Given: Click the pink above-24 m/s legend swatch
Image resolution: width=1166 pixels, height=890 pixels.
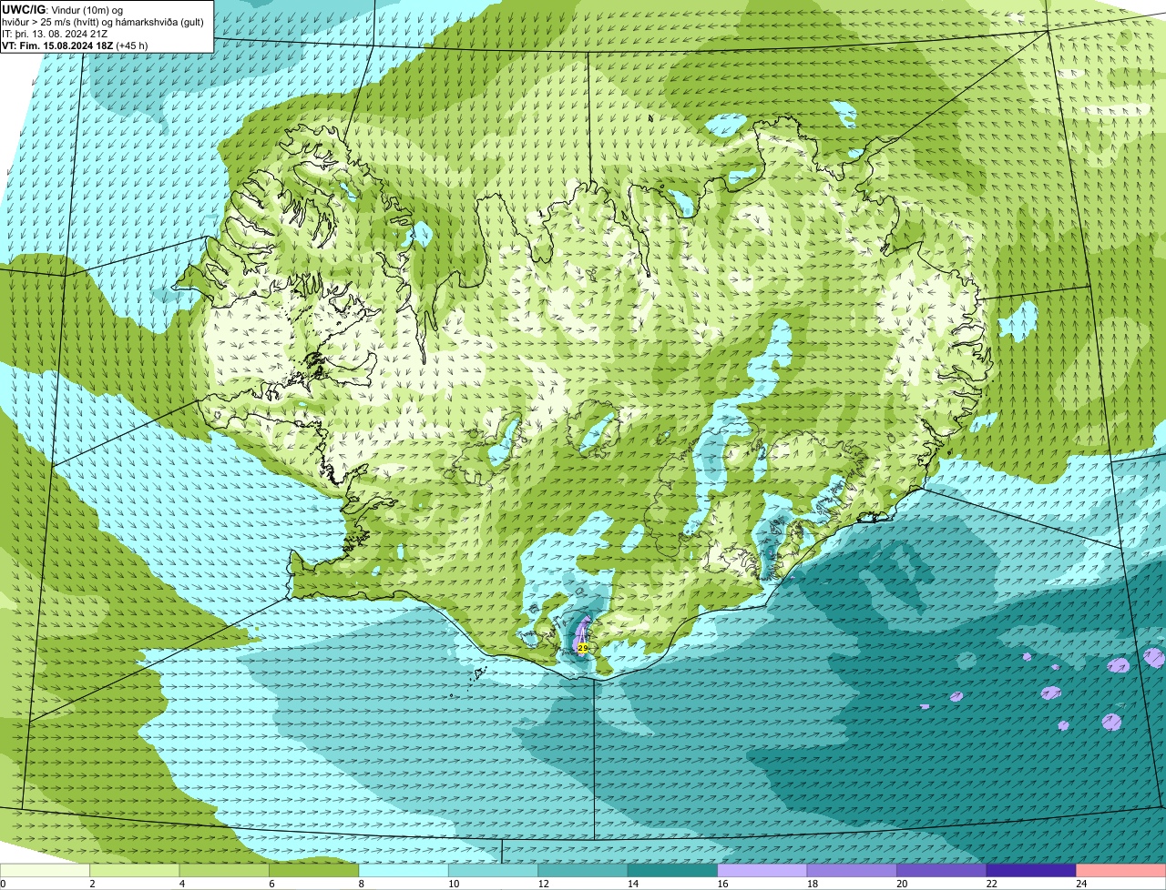Looking at the screenshot, I should (x=1121, y=870).
